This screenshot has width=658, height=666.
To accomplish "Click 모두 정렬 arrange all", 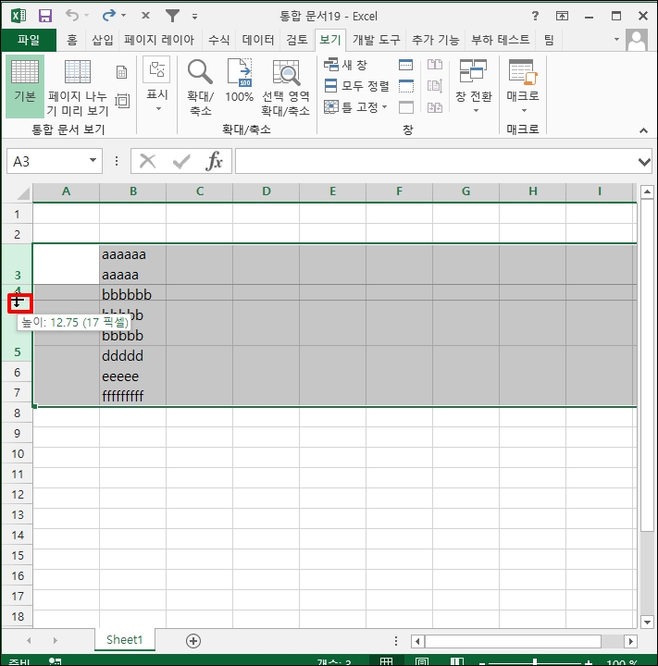I will pyautogui.click(x=356, y=86).
